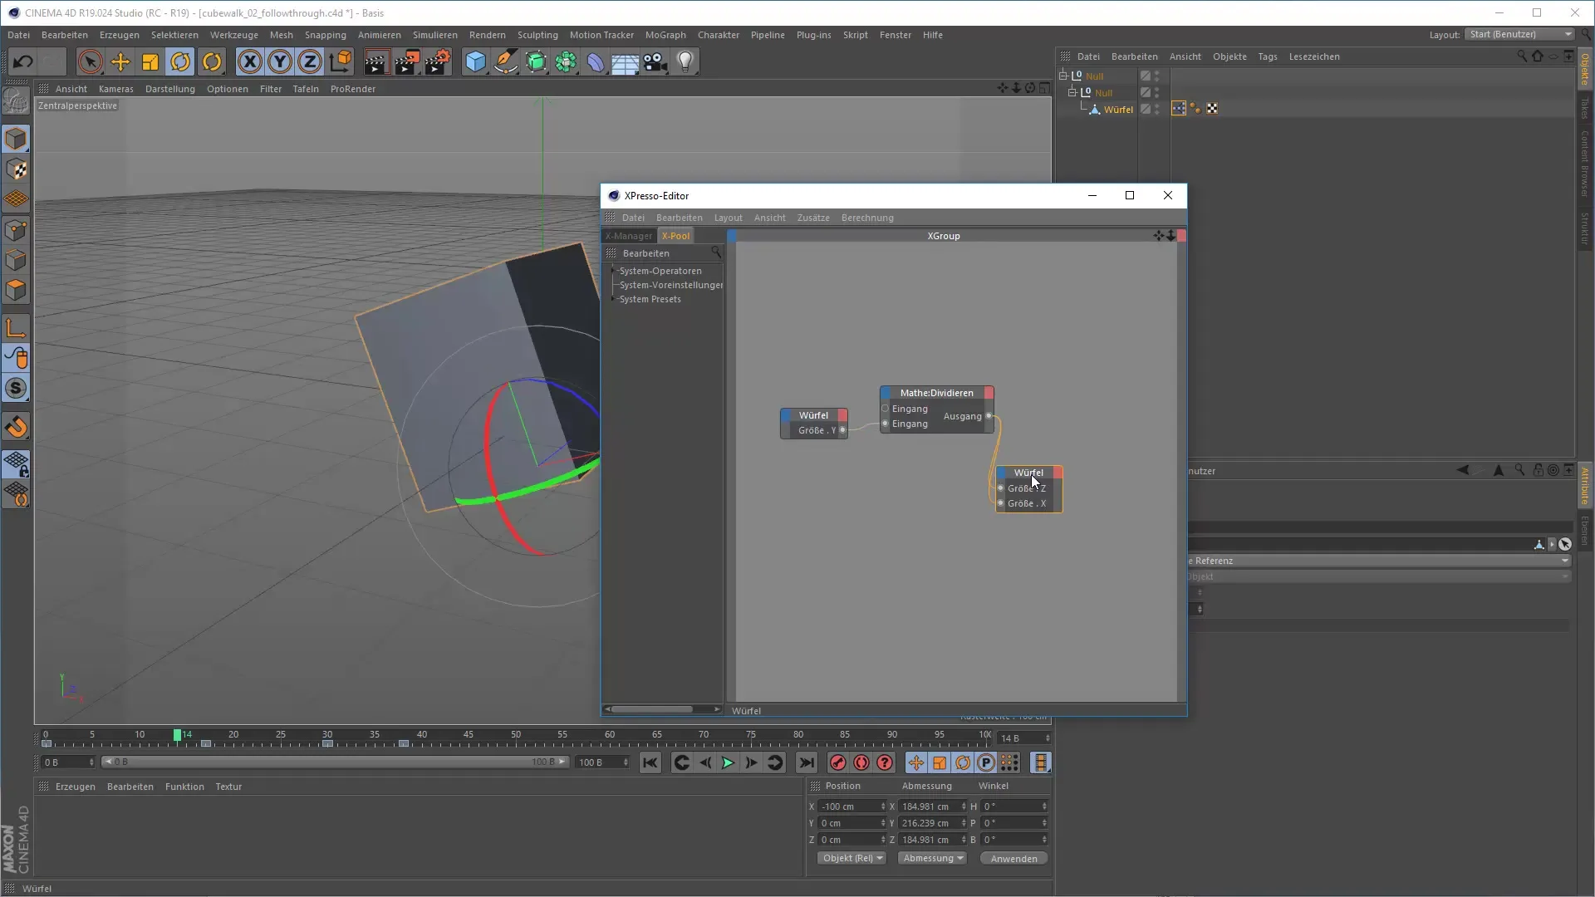Open Attribute side tab

pyautogui.click(x=1585, y=486)
